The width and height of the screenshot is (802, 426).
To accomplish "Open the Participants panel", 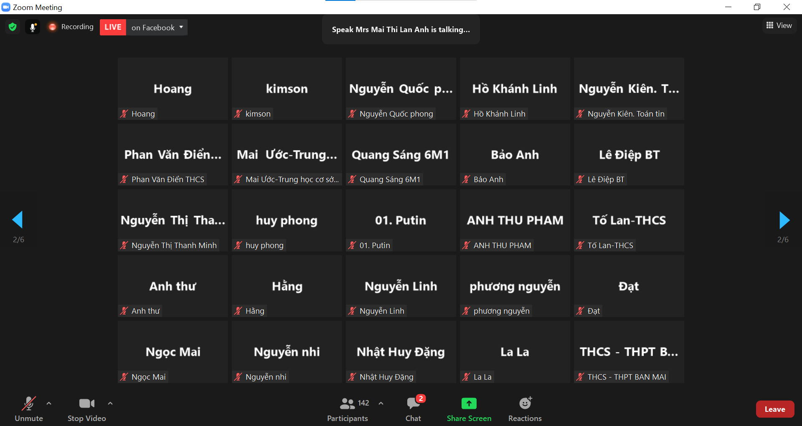I will point(348,409).
